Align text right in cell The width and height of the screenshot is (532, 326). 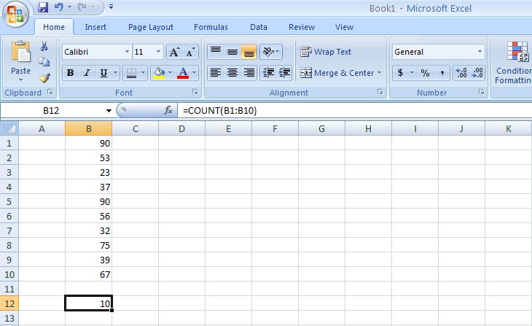[x=249, y=73]
